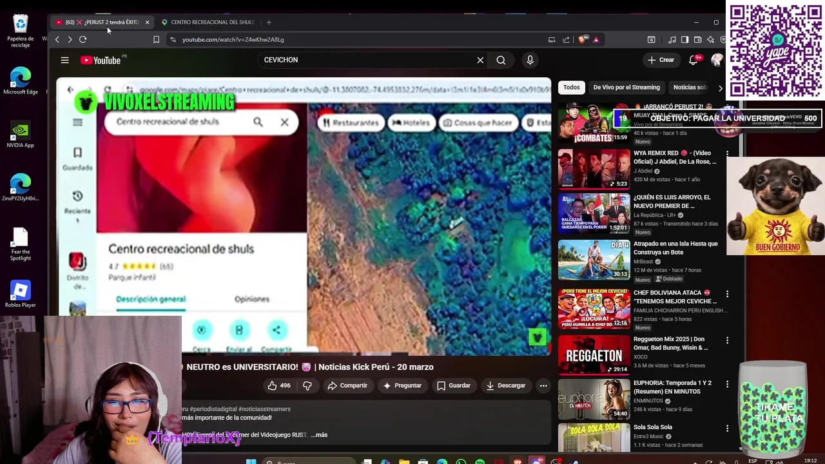Share the page via address bar share icon
The height and width of the screenshot is (464, 825).
click(x=566, y=39)
